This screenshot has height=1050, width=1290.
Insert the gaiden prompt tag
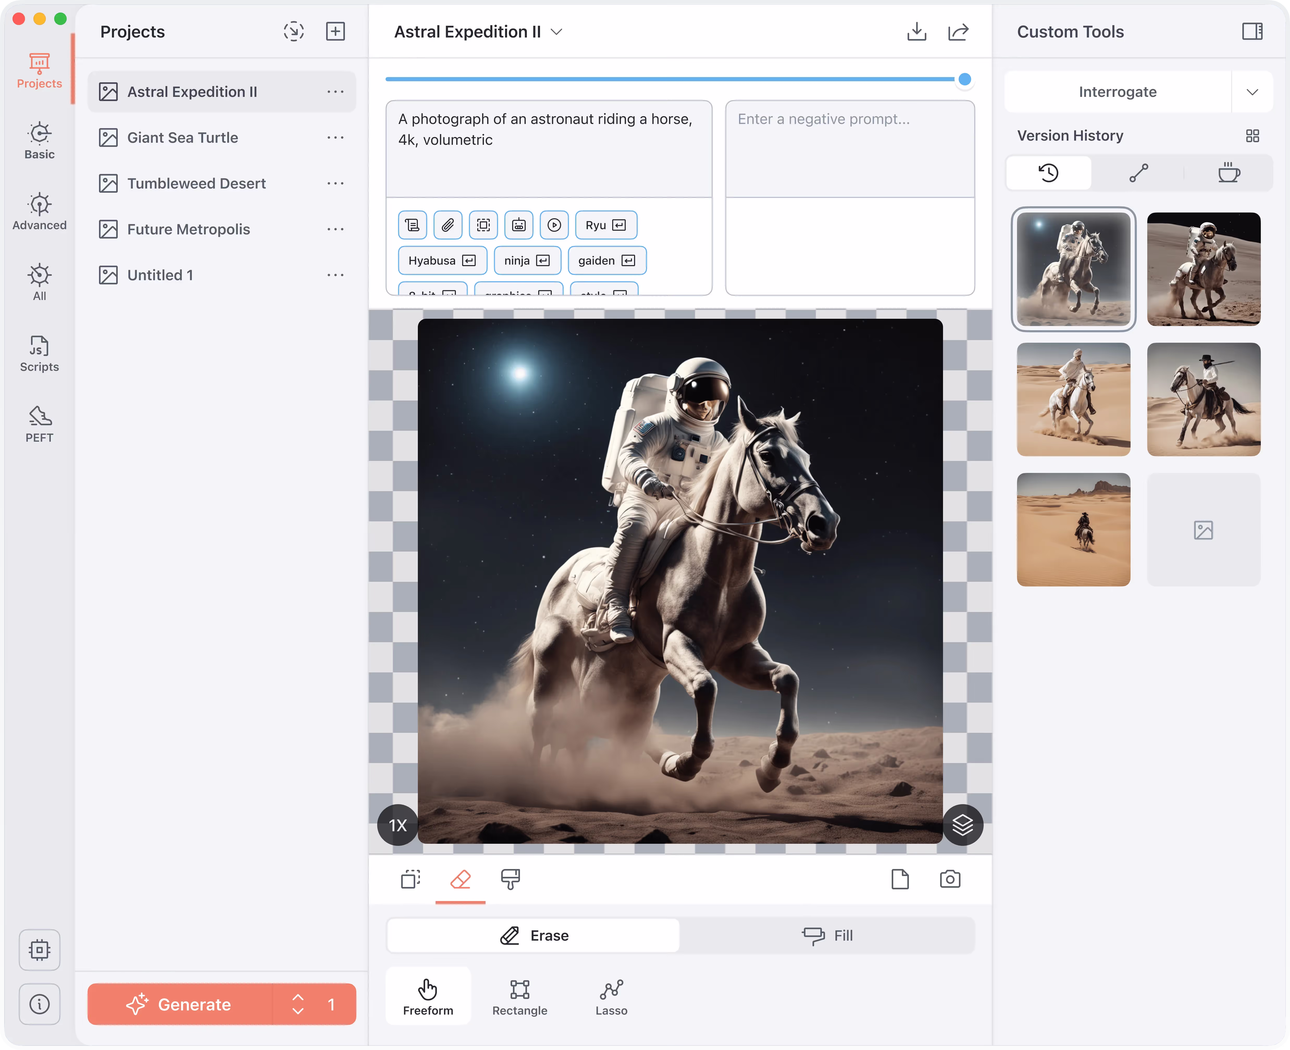pyautogui.click(x=607, y=261)
